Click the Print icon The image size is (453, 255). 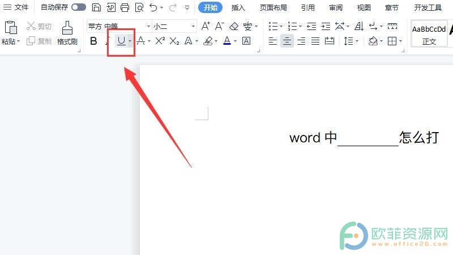[x=125, y=7]
